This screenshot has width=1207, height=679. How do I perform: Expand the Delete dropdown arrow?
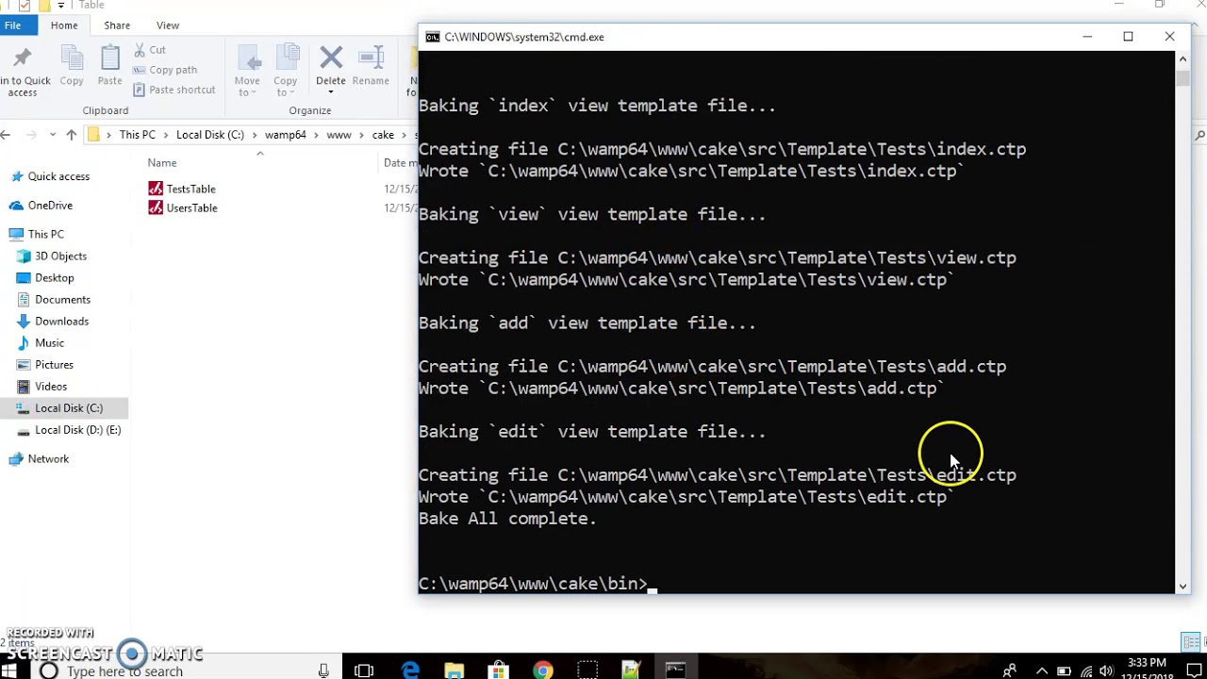(331, 91)
